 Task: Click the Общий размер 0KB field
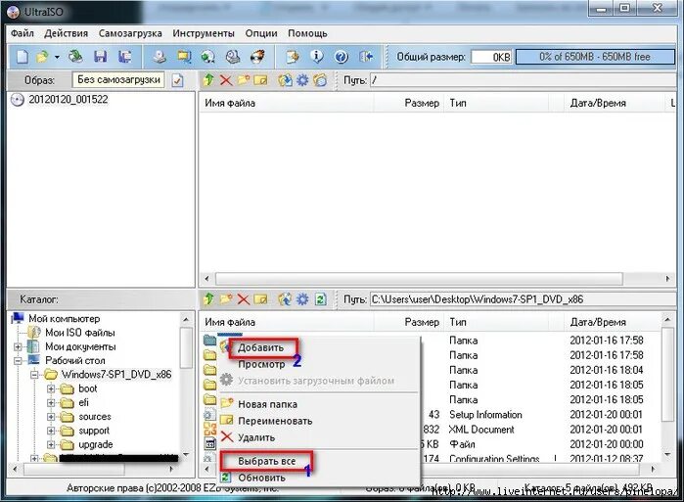pos(491,57)
